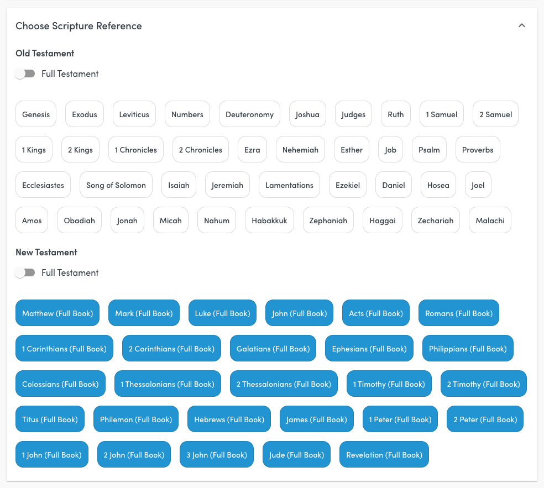This screenshot has width=544, height=488.
Task: Select Ezekiel book
Action: [x=348, y=185]
